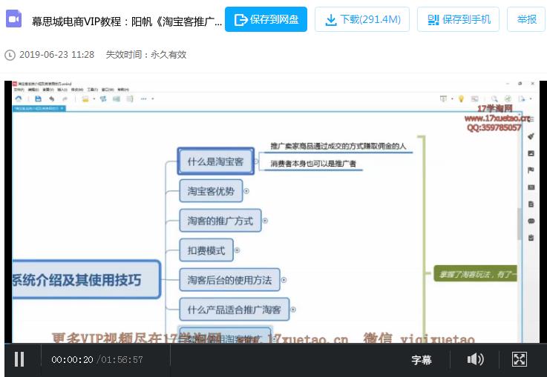Click 保存到手机 QR code button

[x=458, y=19]
